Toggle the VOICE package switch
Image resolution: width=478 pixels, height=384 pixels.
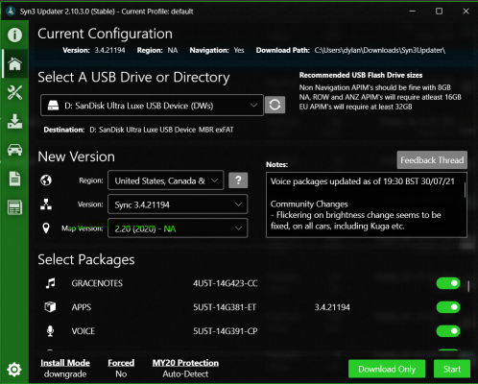point(448,331)
